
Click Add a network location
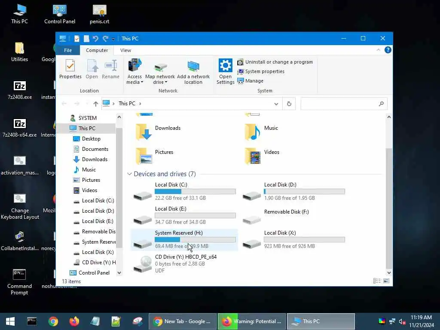[193, 71]
